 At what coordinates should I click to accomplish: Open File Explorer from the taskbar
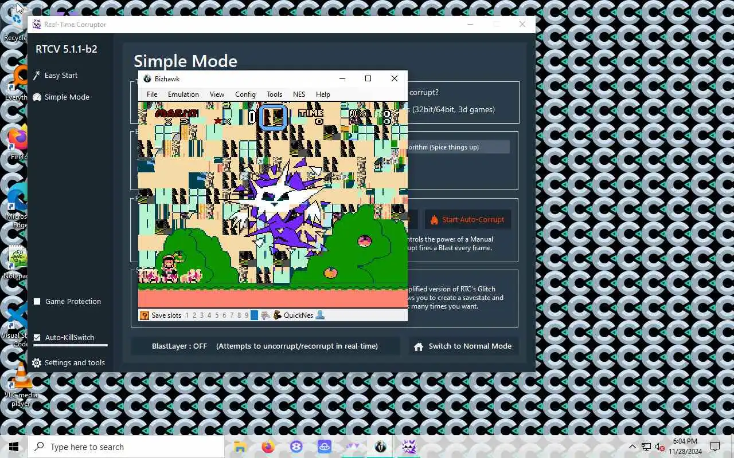point(240,447)
